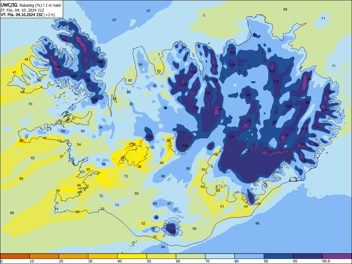
Task: Click the dark orange 0–10 legend swatch
Action: [x=15, y=256]
